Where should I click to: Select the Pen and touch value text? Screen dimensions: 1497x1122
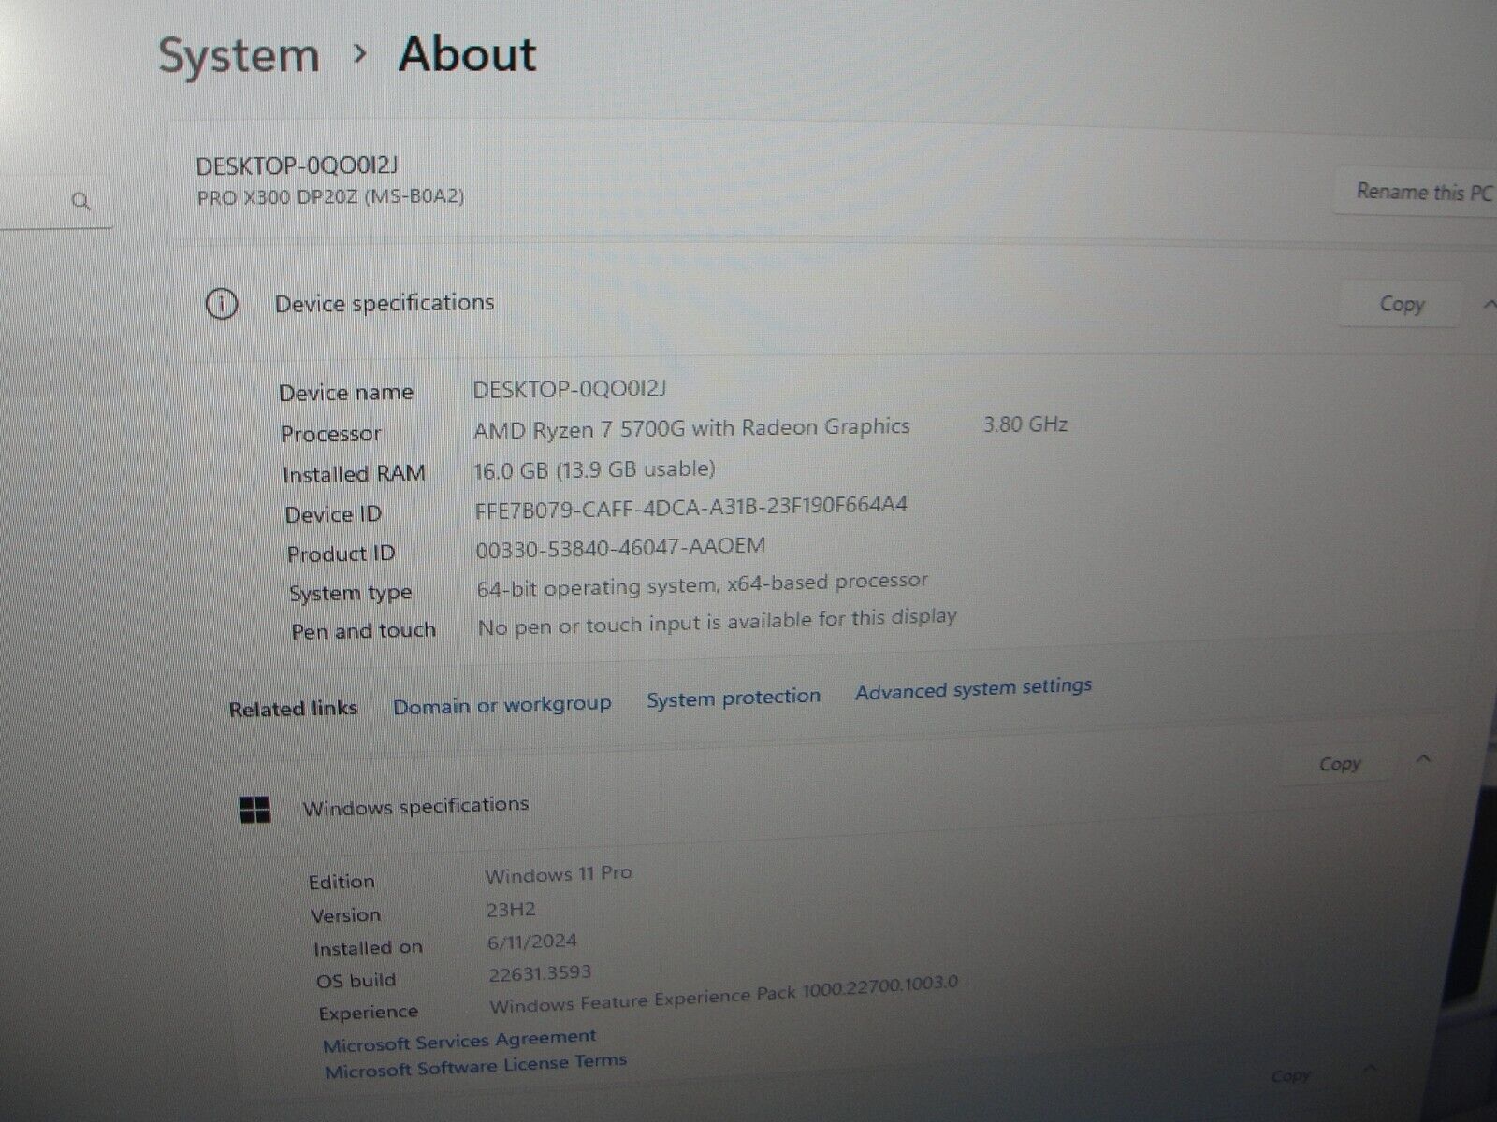717,622
